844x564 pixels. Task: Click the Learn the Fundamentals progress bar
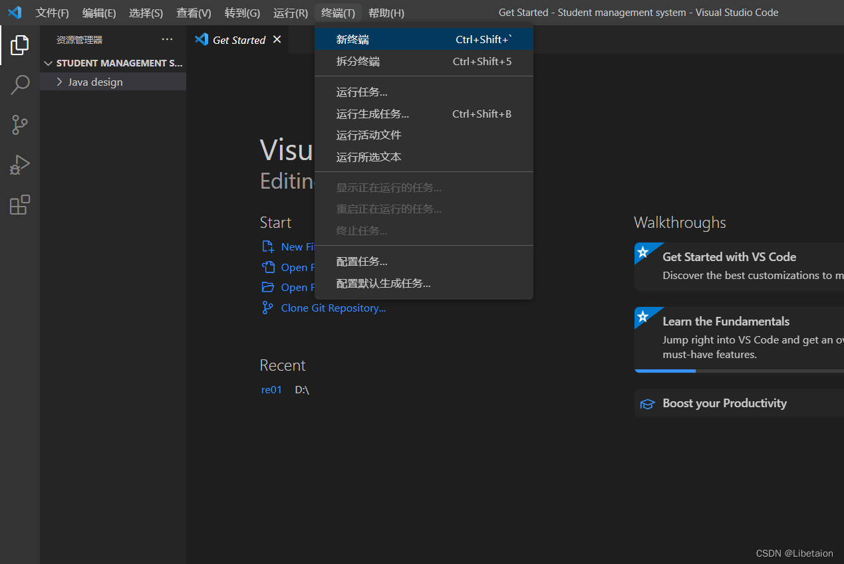739,371
